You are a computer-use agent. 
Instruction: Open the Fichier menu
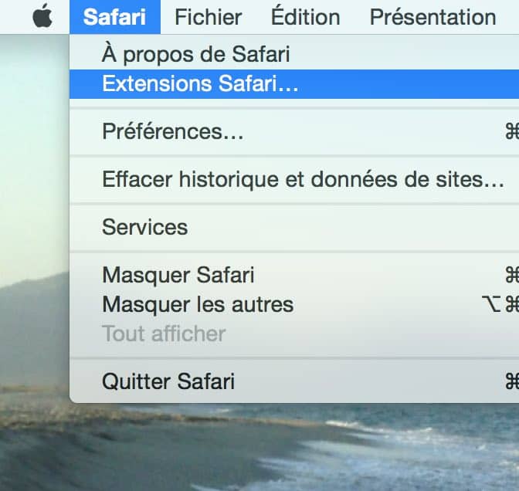(x=209, y=17)
